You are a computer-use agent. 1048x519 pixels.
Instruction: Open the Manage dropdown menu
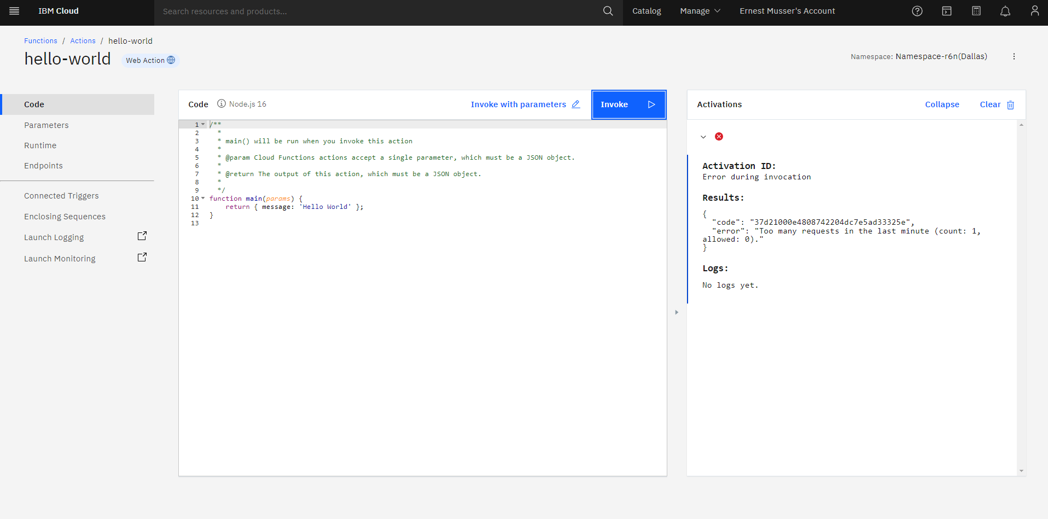[700, 11]
